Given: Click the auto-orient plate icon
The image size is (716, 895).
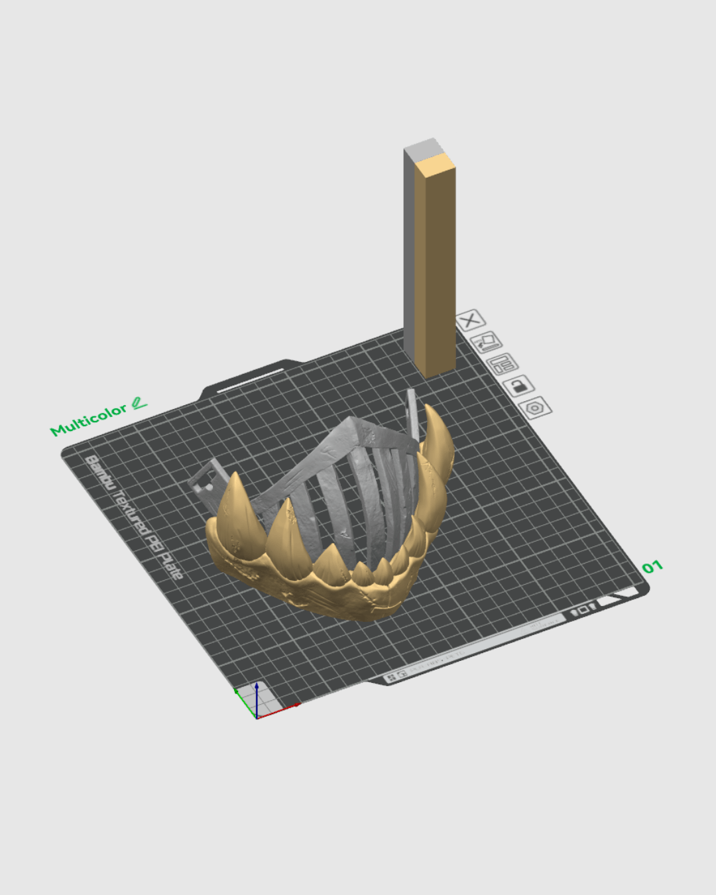Looking at the screenshot, I should tap(486, 342).
